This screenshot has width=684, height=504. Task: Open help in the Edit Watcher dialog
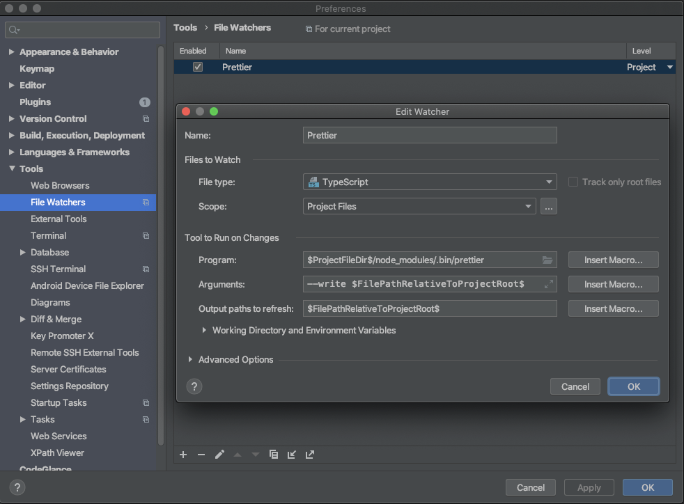tap(194, 386)
